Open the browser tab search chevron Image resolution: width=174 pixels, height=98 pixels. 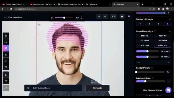click(153, 4)
